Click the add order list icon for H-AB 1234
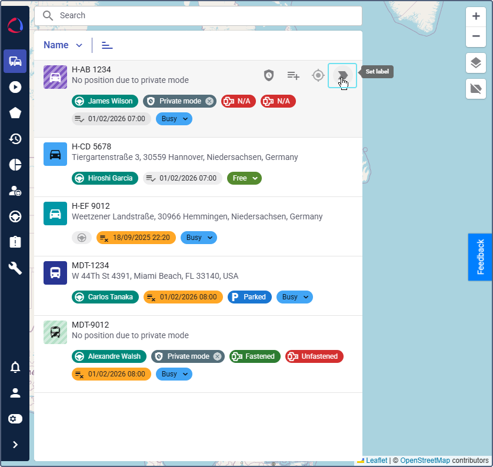493x467 pixels. click(293, 75)
